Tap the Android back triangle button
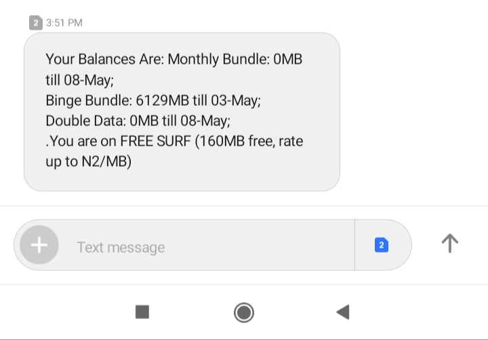488x340 pixels. (x=343, y=312)
